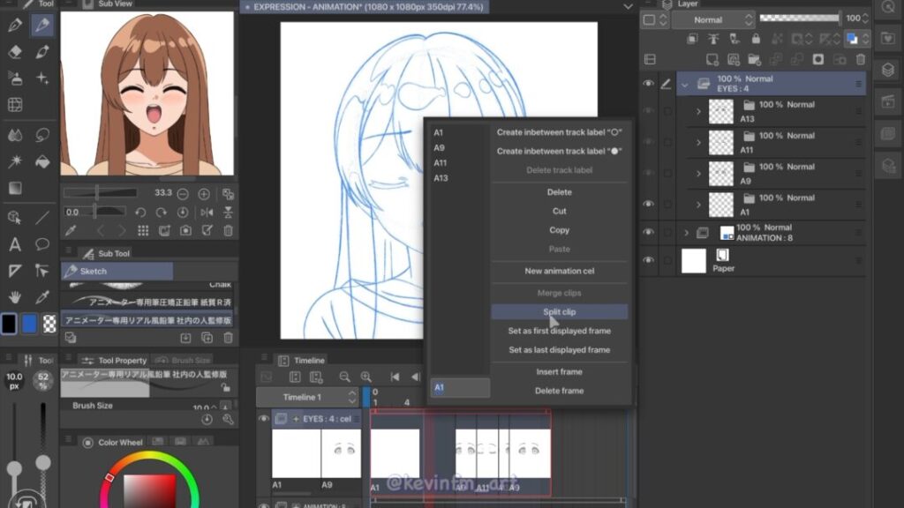The height and width of the screenshot is (508, 904).
Task: Toggle visibility of the Paper layer
Action: [x=649, y=260]
